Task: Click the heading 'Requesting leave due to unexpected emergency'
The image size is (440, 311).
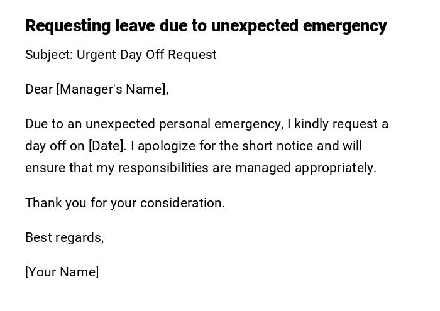Action: (x=206, y=26)
